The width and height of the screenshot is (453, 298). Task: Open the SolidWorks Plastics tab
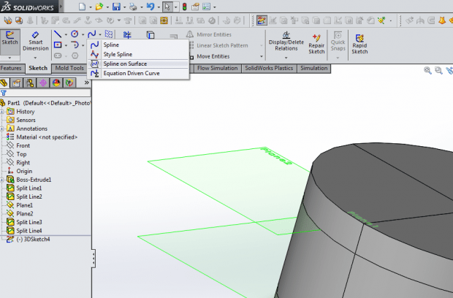[x=269, y=68]
